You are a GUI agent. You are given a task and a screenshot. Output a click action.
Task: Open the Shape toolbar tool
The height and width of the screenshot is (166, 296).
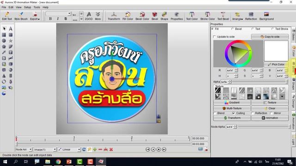pos(164,16)
